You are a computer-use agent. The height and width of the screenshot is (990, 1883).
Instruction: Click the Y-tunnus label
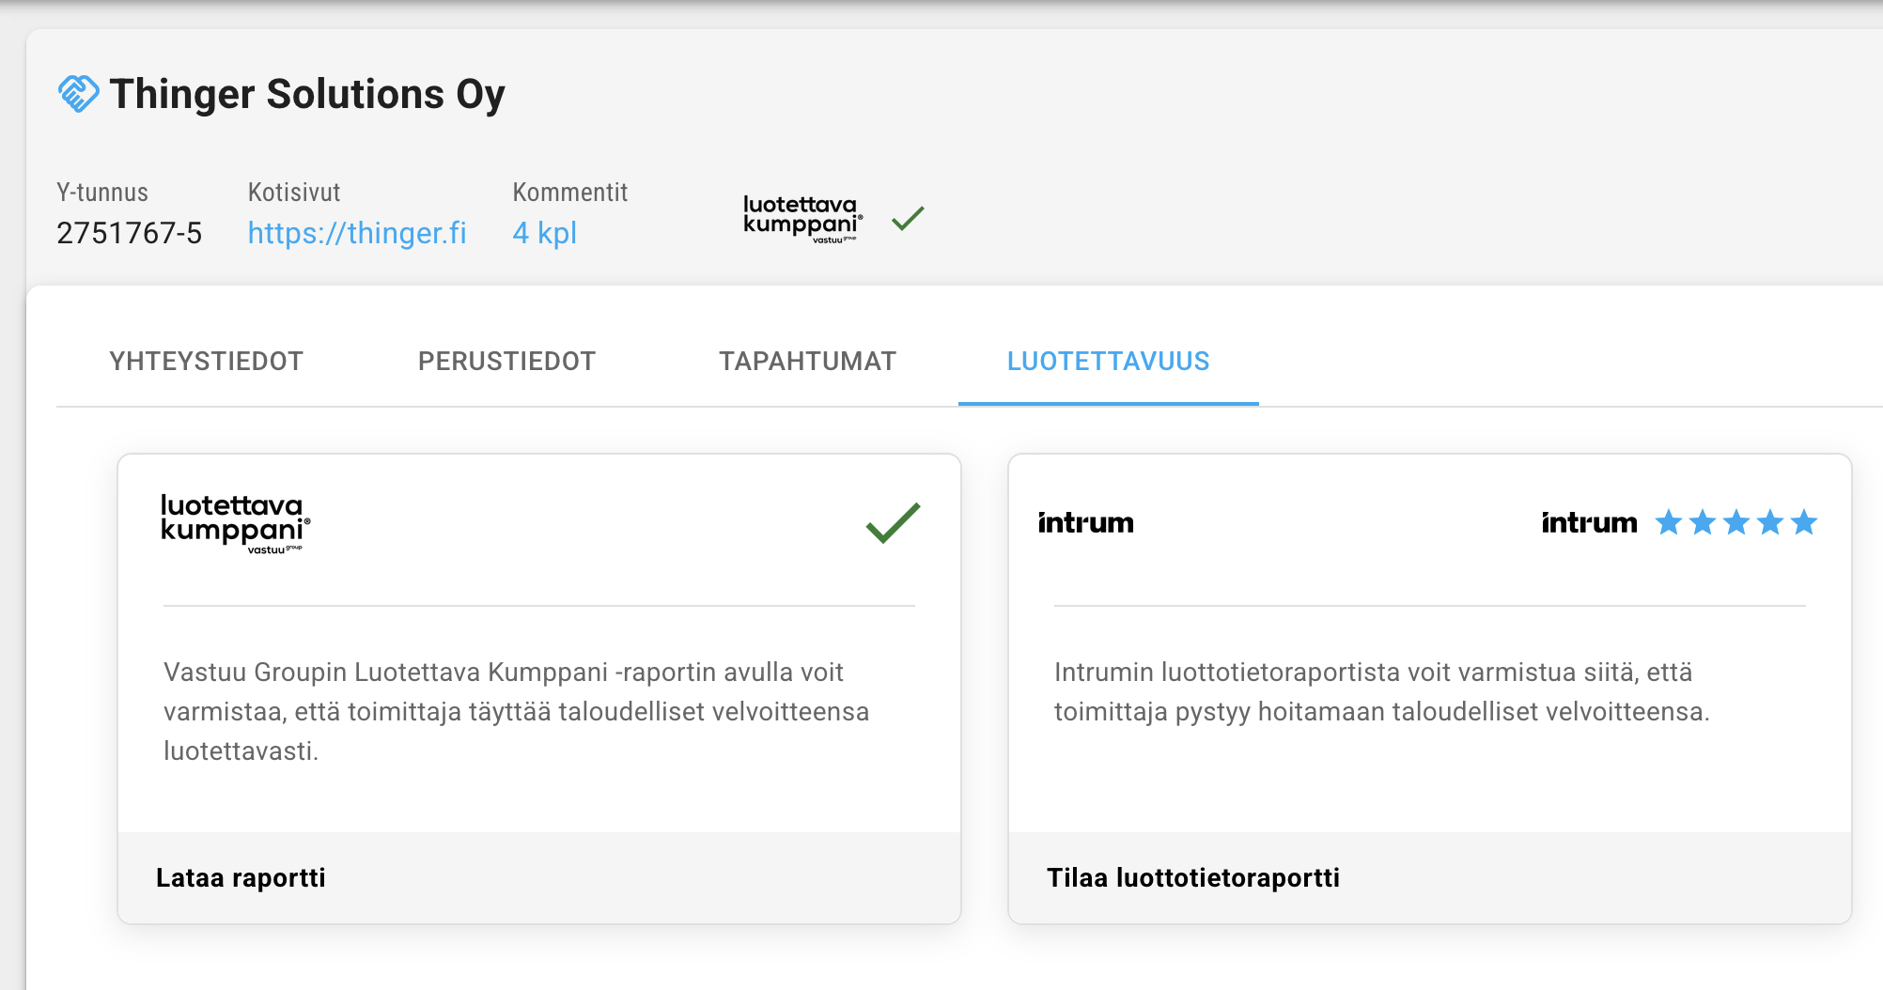pyautogui.click(x=102, y=193)
